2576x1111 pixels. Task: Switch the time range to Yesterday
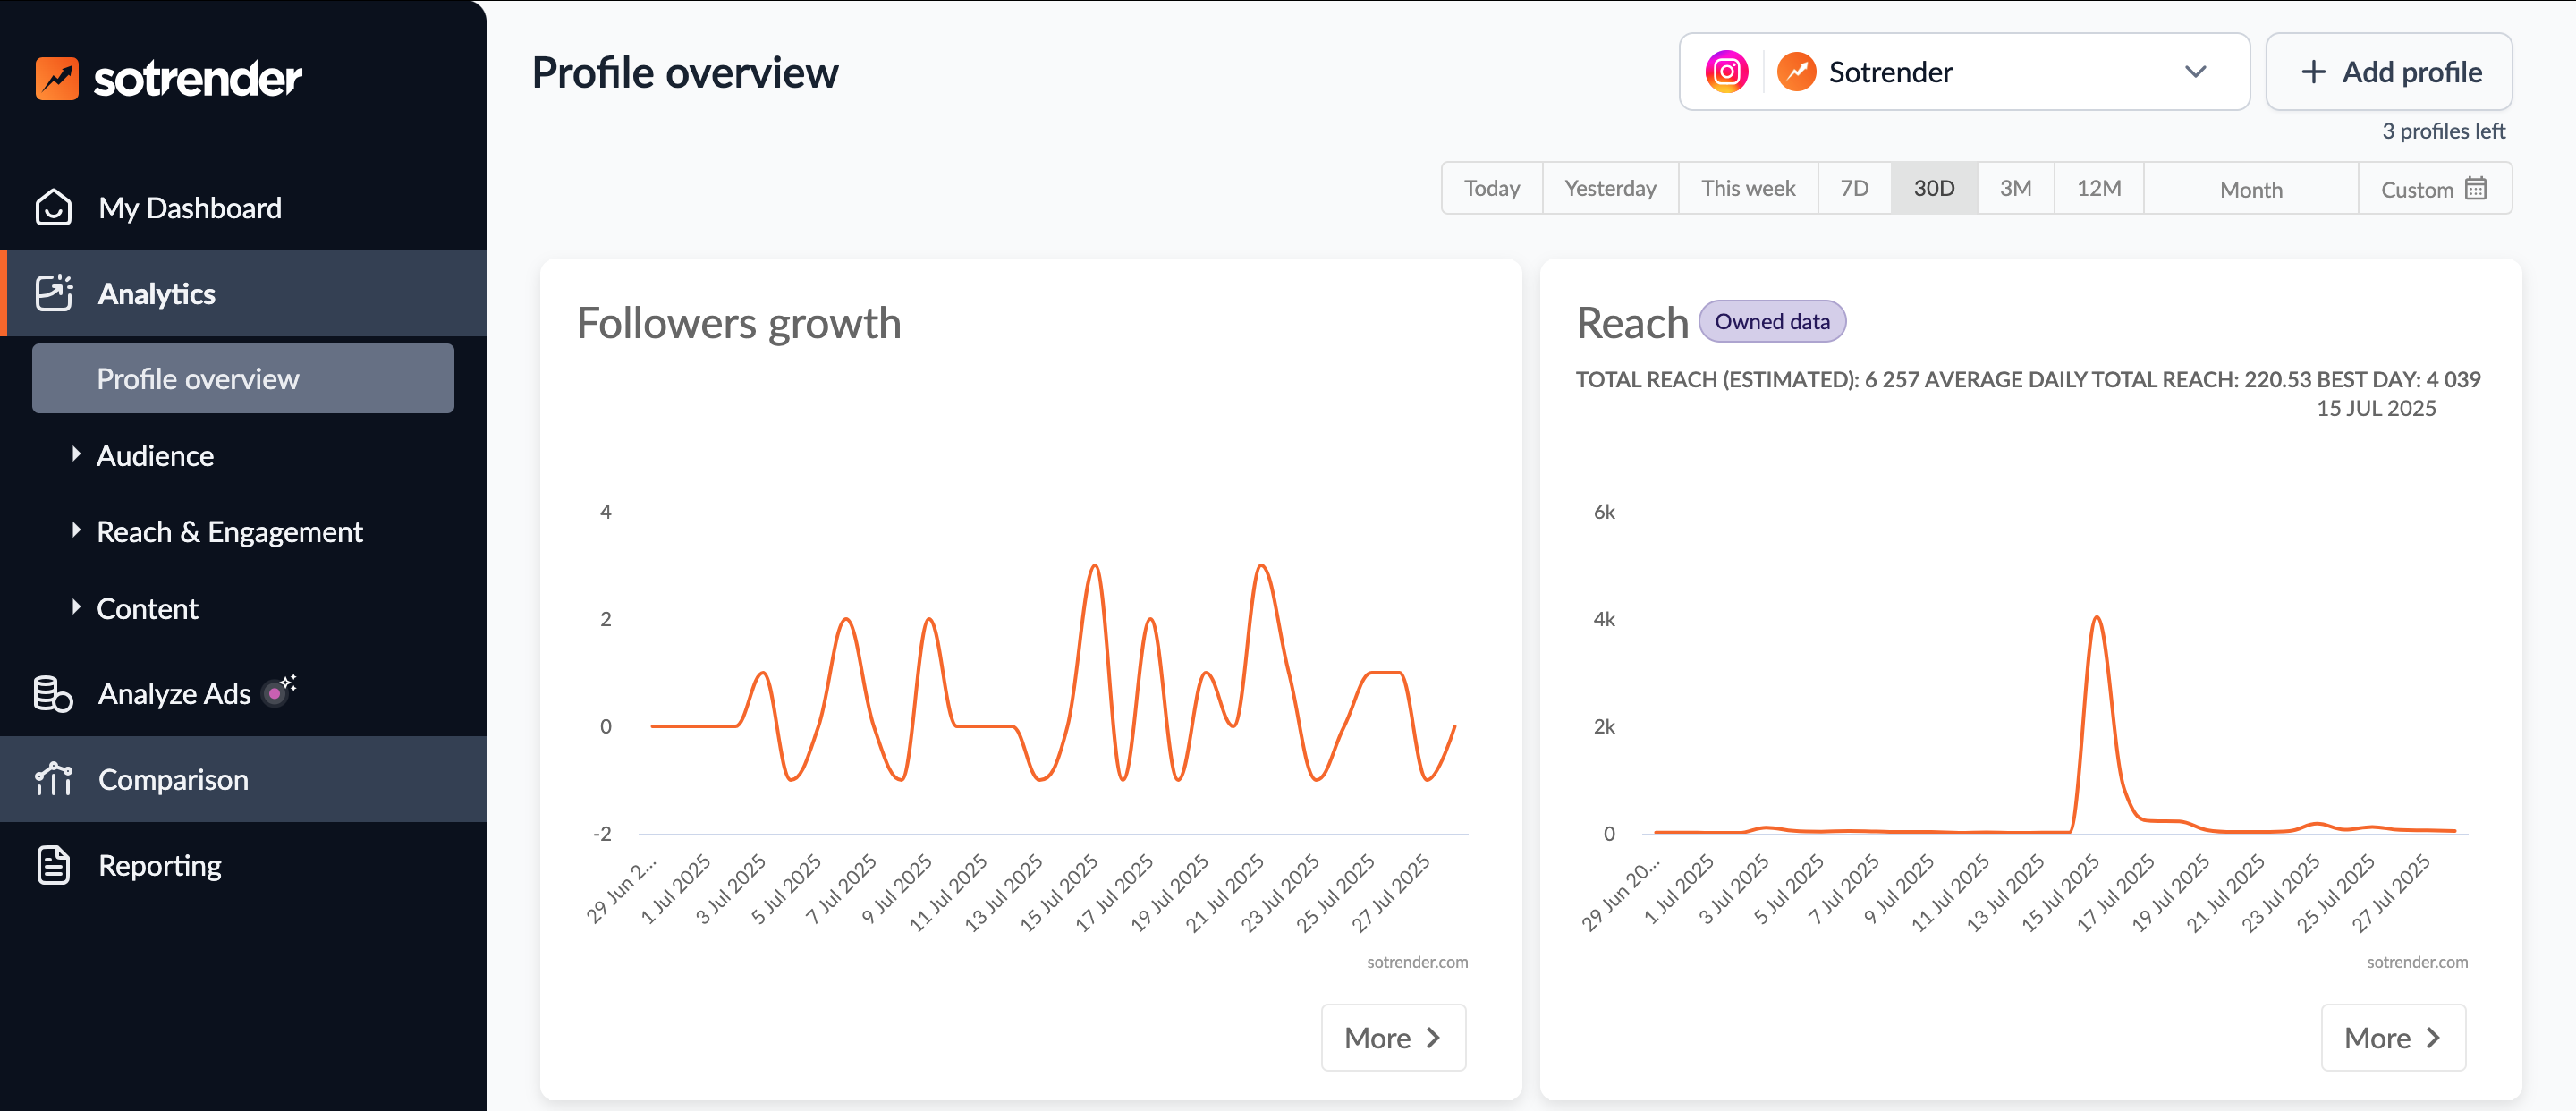tap(1609, 188)
